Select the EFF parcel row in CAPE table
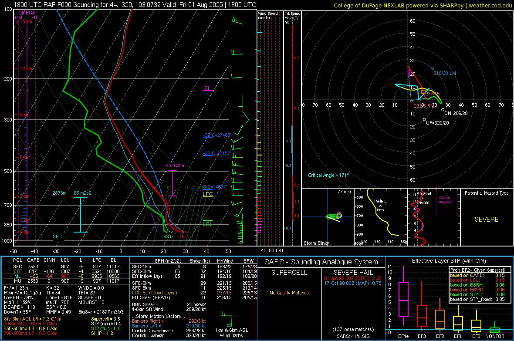Screen dimensions: 514x341 tap(66, 271)
